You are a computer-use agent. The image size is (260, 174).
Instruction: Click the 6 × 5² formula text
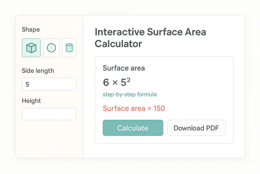117,82
